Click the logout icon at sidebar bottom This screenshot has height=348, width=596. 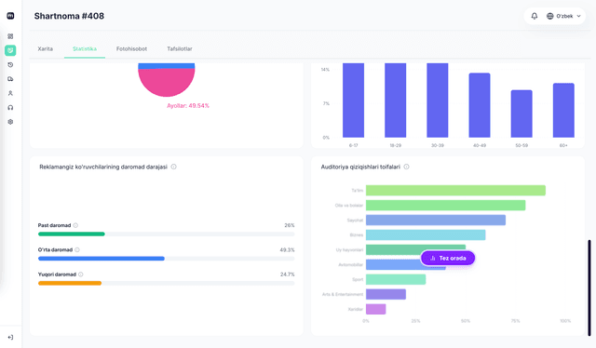pos(10,338)
